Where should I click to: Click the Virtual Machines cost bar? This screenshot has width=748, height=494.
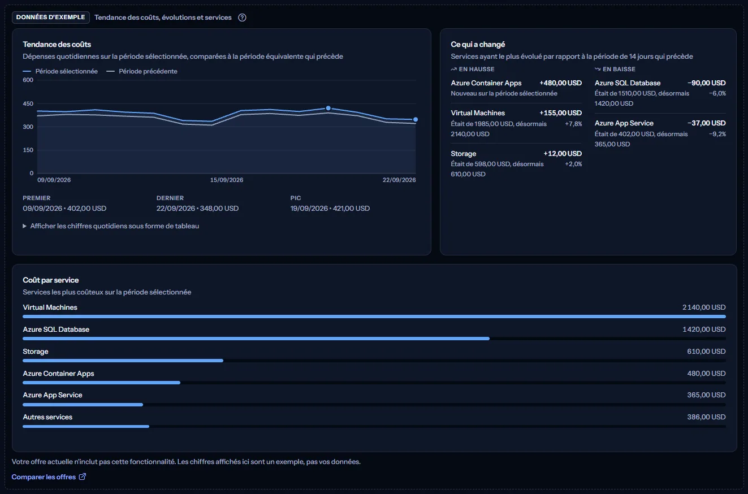point(374,317)
